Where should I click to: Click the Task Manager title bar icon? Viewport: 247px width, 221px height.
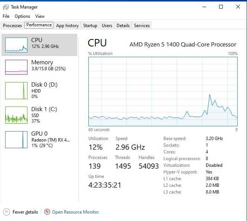click(x=6, y=7)
